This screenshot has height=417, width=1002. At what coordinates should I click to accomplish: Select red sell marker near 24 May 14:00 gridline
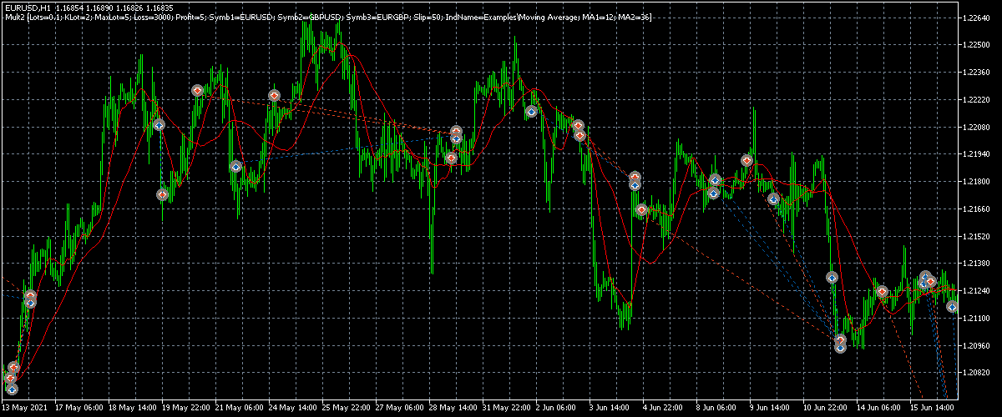[275, 95]
